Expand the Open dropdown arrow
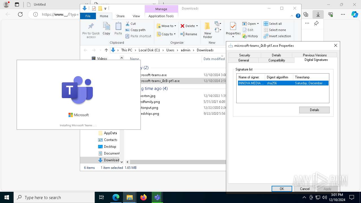Screen dimensions: 361x203 click(x=258, y=24)
